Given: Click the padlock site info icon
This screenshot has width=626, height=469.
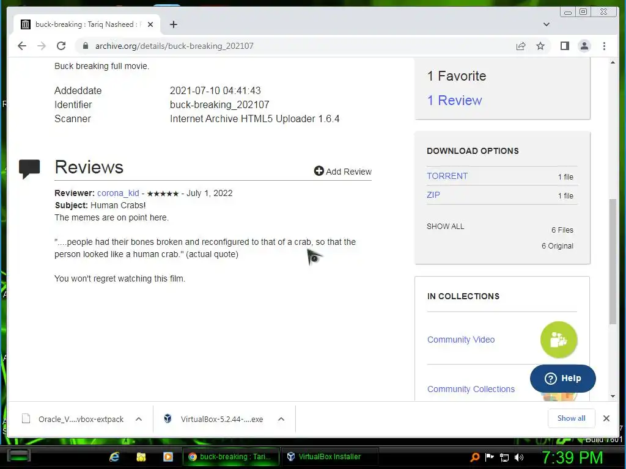Looking at the screenshot, I should tap(85, 46).
